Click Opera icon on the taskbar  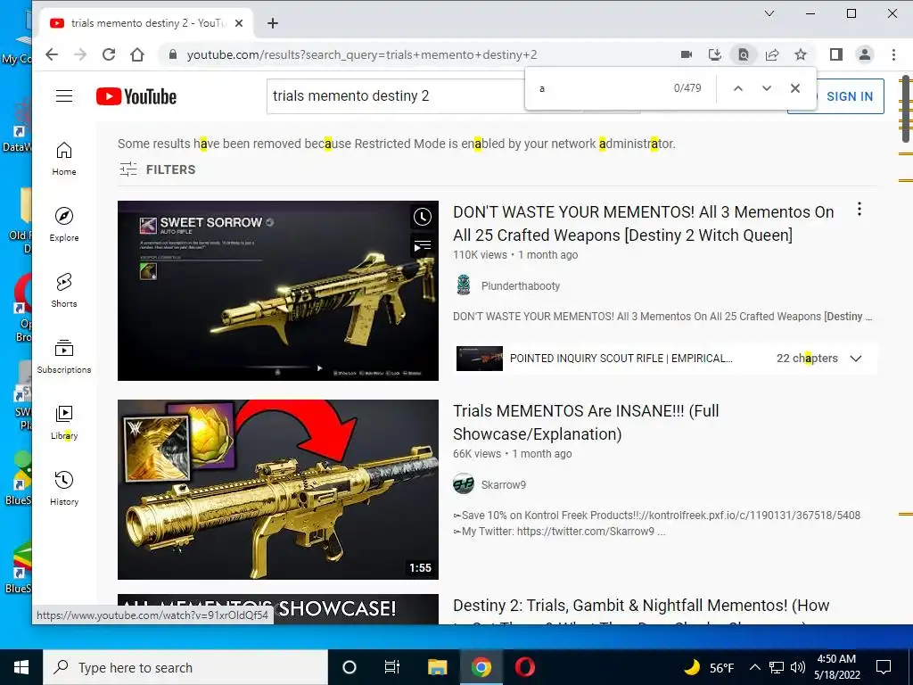(524, 667)
